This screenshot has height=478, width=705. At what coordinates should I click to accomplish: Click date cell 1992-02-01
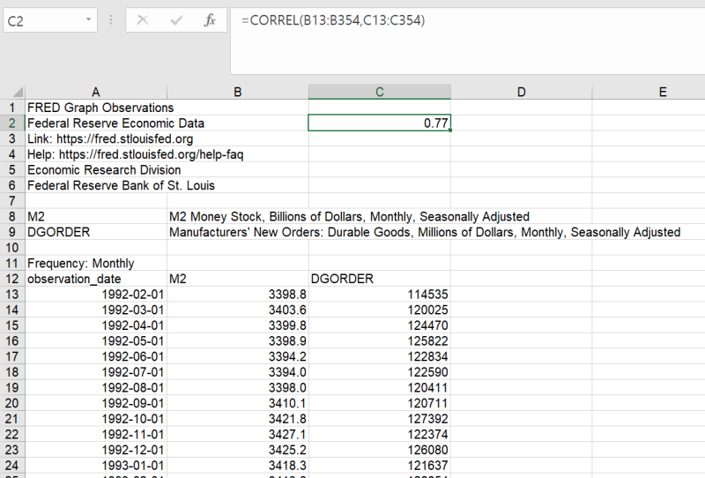point(96,295)
